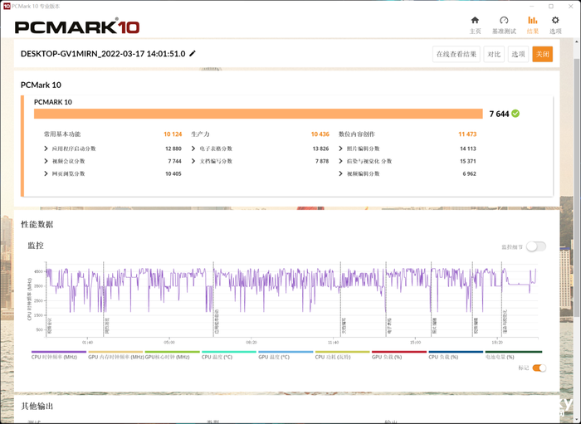Click the 对比 compare button
The image size is (581, 424).
pyautogui.click(x=494, y=54)
